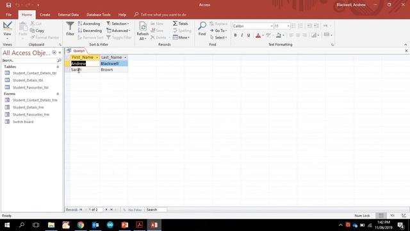Close the Query1 object with the X
The height and width of the screenshot is (231, 410).
click(406, 51)
